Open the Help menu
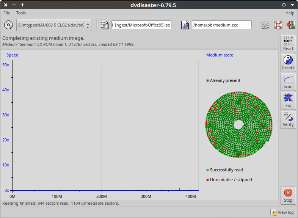This screenshot has height=218, width=298. [290, 13]
